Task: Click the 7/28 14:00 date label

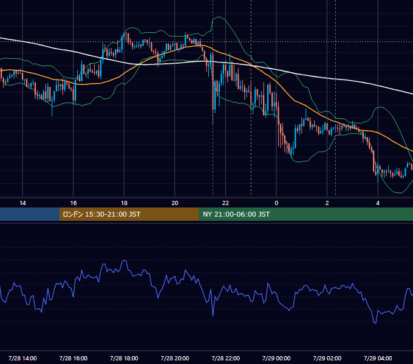Action: pos(22,358)
